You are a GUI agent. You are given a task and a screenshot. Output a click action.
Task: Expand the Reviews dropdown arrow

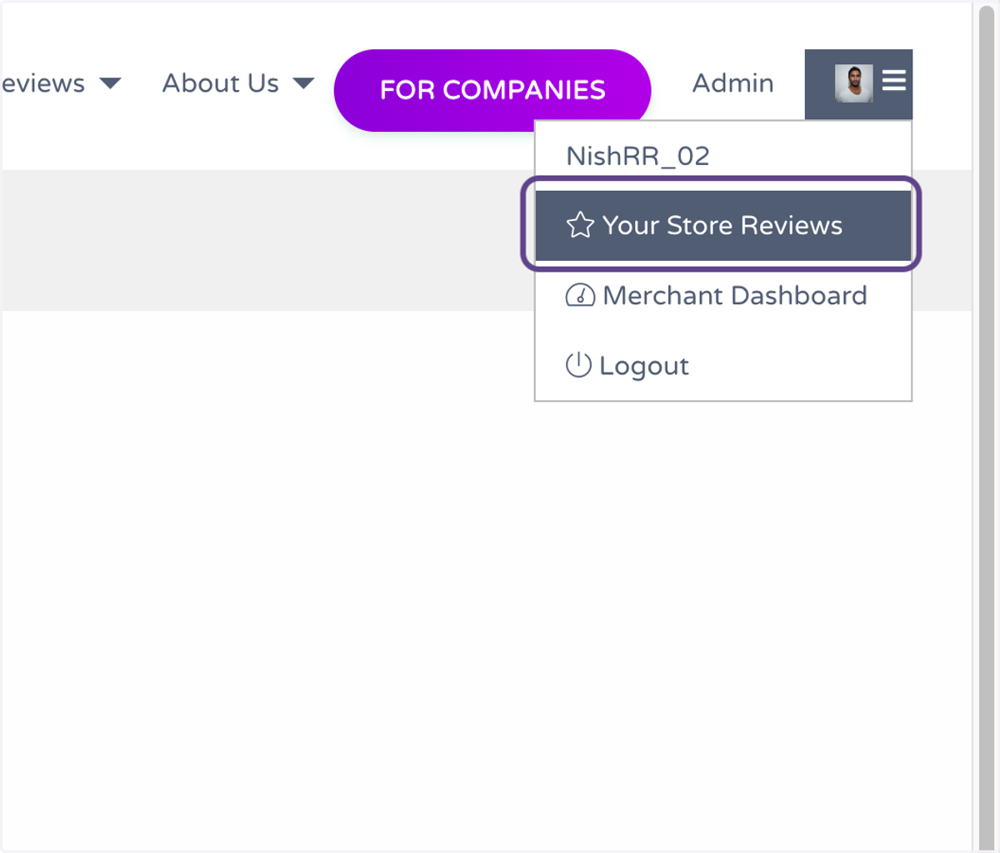tap(110, 83)
